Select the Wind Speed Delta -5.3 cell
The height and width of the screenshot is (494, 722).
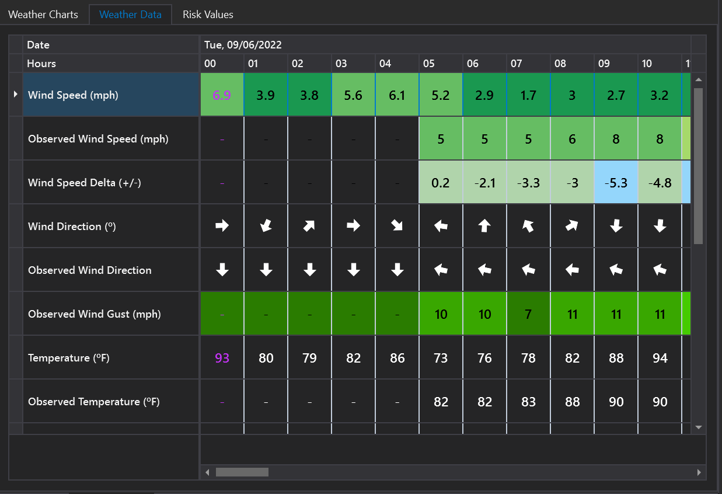tap(616, 183)
